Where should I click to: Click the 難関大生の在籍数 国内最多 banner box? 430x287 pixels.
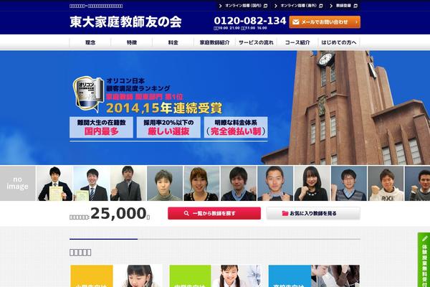pyautogui.click(x=101, y=128)
